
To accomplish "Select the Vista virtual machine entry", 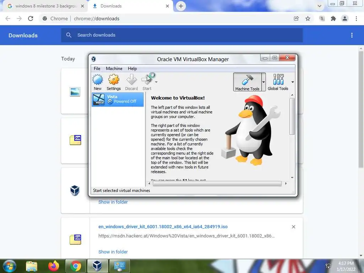I will pyautogui.click(x=118, y=100).
